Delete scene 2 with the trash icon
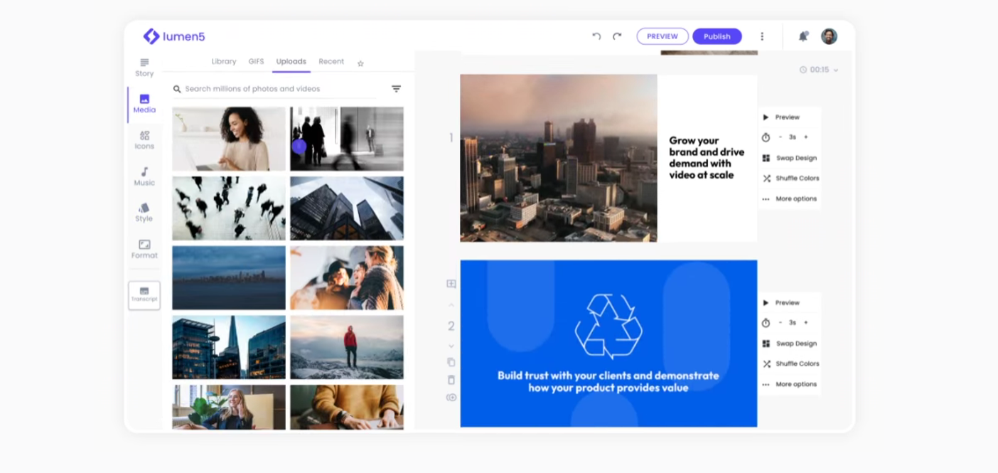The image size is (998, 473). tap(450, 379)
